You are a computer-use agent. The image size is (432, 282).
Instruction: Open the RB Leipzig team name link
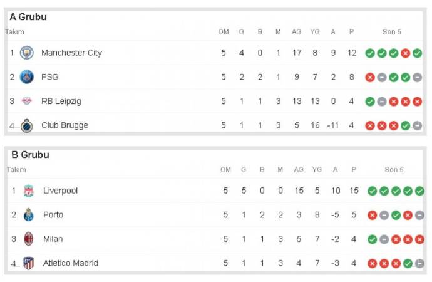[61, 101]
